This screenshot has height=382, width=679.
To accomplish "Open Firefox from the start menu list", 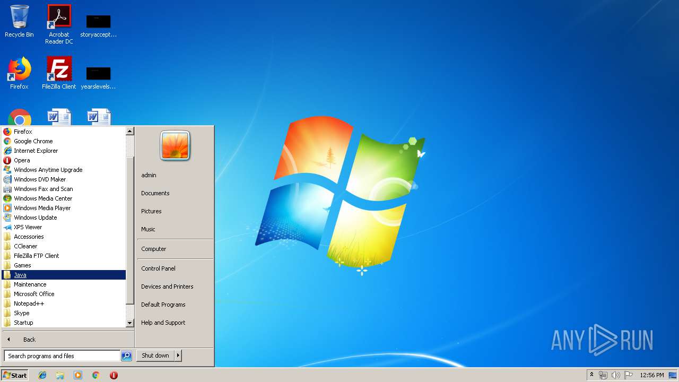I will (64, 132).
